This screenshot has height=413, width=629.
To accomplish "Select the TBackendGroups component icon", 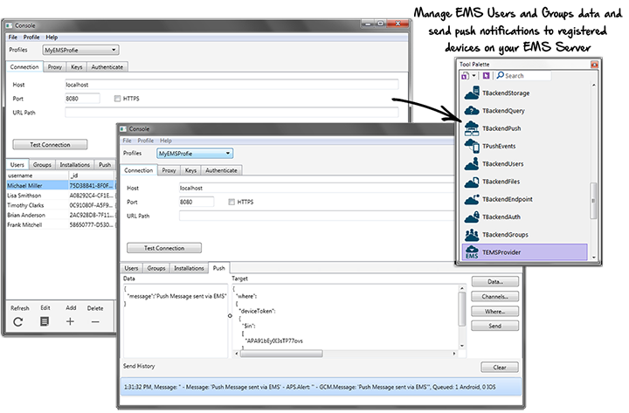I will tap(472, 235).
